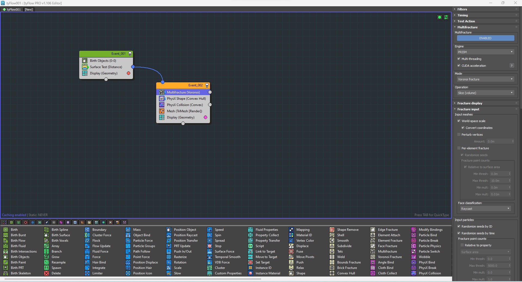Pick the Cloth Bind operator icon
Viewport: 522px width, 282px height.
(x=373, y=268)
